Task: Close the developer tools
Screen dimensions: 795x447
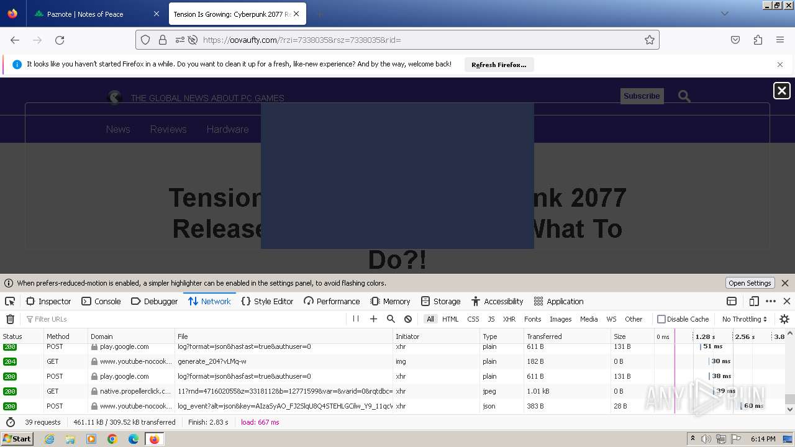Action: click(787, 301)
